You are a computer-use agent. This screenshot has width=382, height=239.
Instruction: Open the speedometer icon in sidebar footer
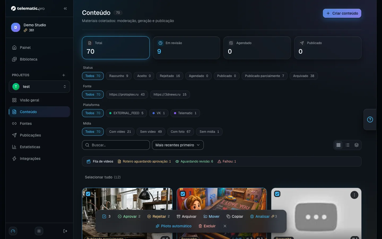point(13,231)
